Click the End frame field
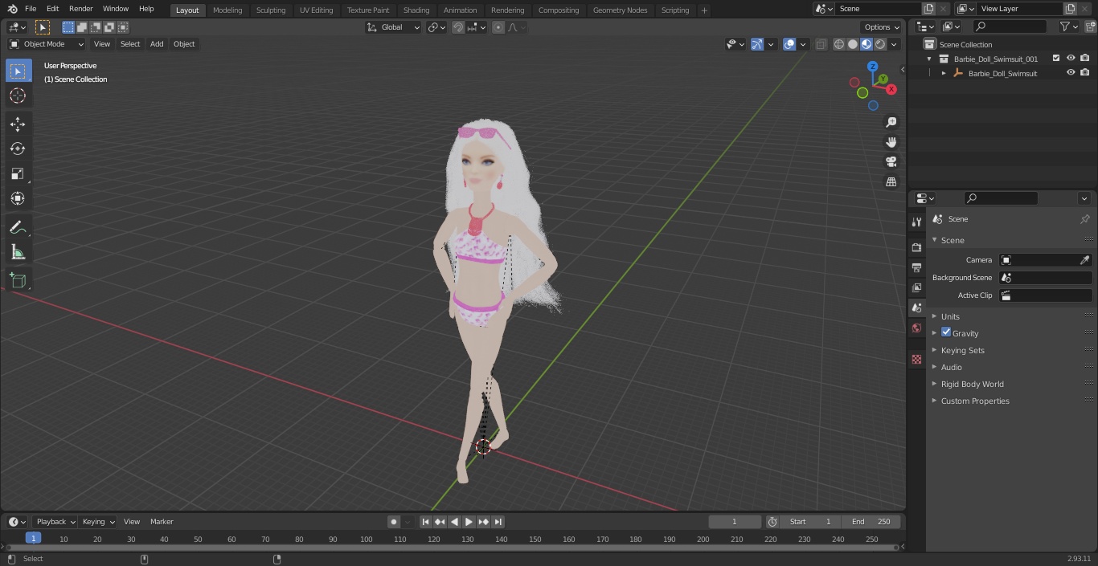The height and width of the screenshot is (566, 1098). pyautogui.click(x=871, y=522)
